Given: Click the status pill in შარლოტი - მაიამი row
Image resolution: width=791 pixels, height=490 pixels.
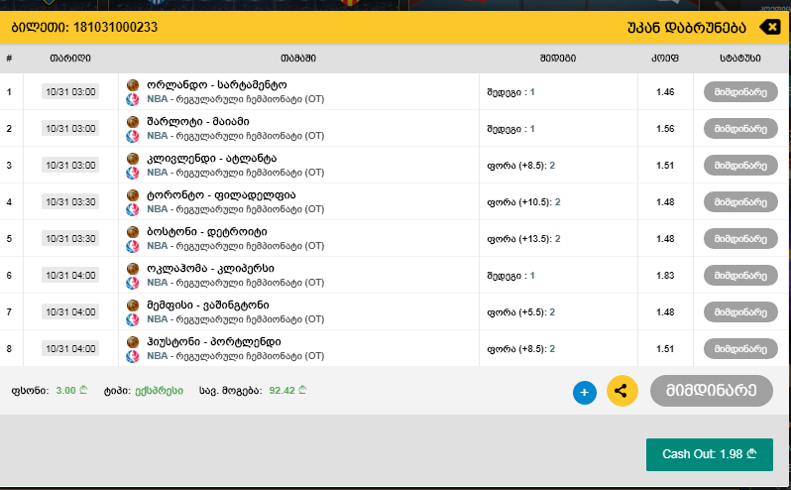Looking at the screenshot, I should point(740,129).
